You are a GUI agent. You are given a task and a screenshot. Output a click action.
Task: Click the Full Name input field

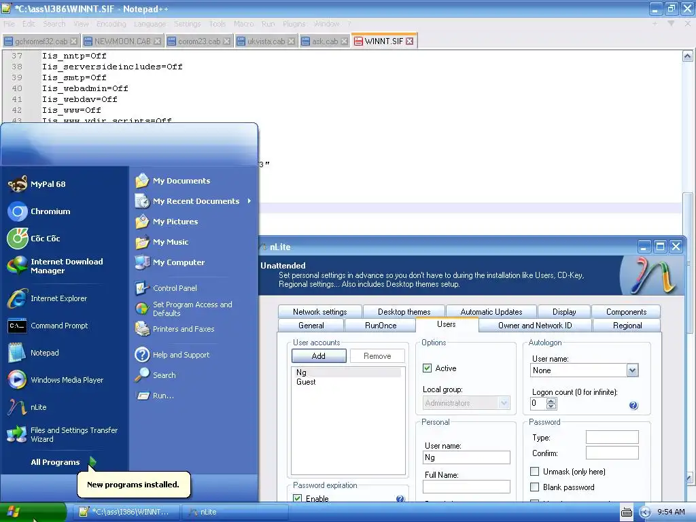466,487
